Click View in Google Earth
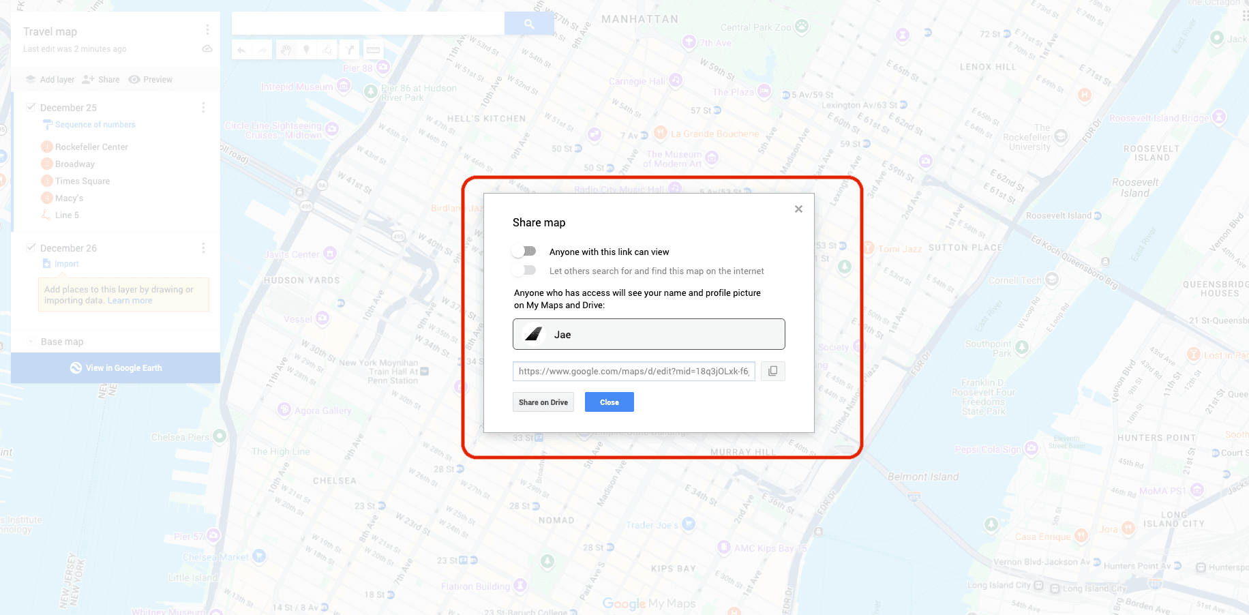This screenshot has width=1249, height=615. [116, 367]
